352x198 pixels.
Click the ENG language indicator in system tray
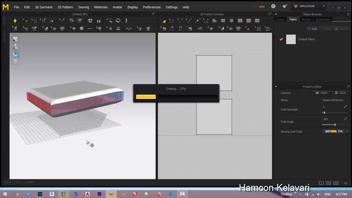(328, 194)
